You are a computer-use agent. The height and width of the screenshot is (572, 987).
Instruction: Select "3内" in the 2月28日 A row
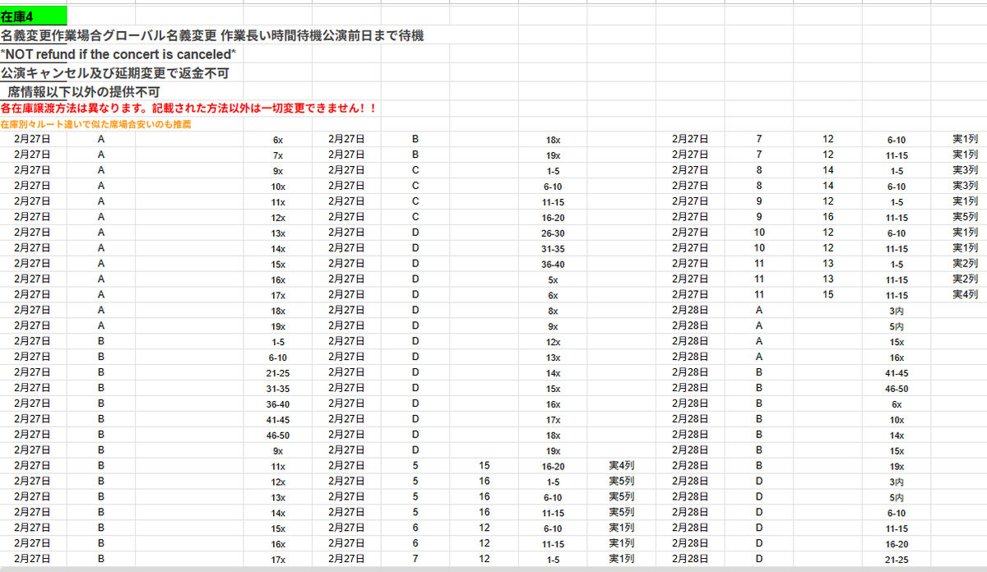[x=897, y=311]
